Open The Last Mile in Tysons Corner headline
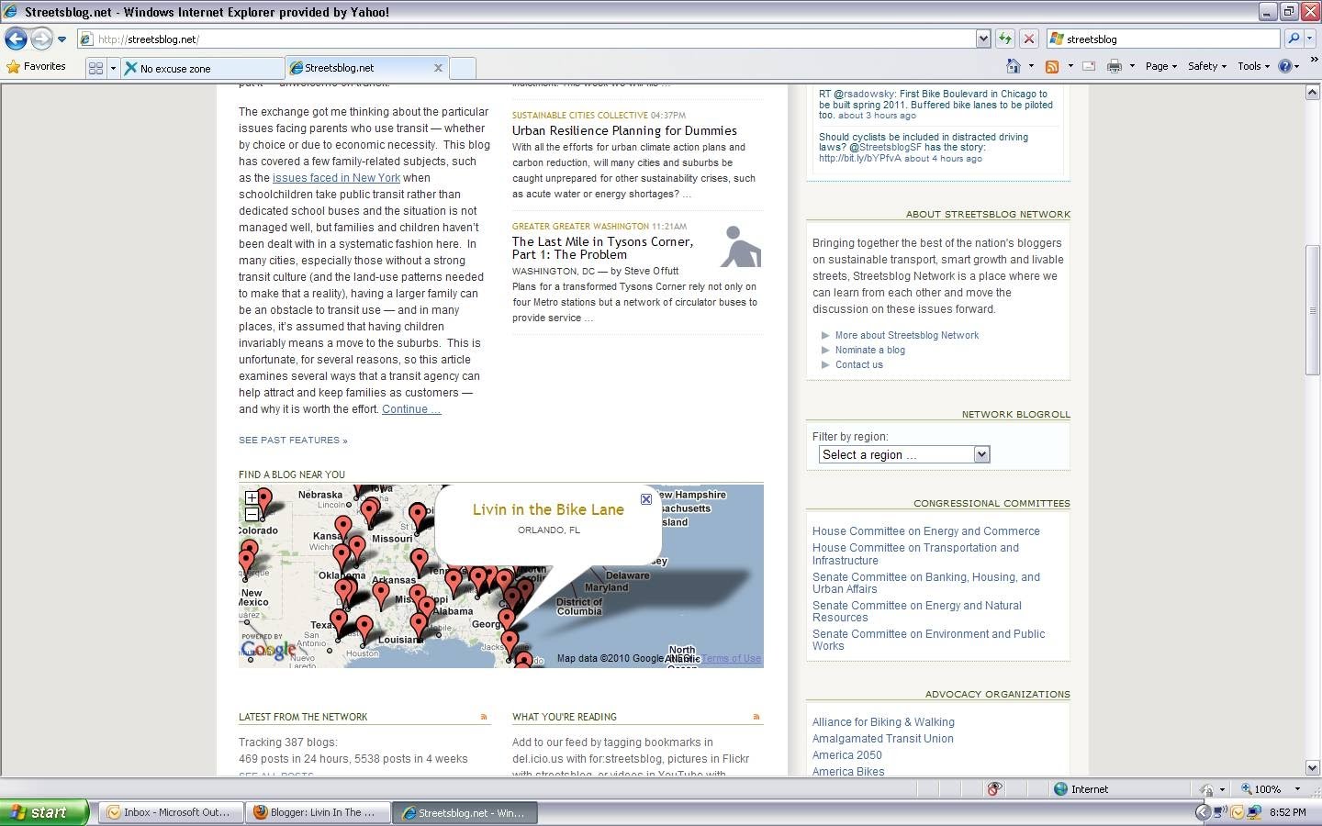1322x826 pixels. (x=602, y=248)
